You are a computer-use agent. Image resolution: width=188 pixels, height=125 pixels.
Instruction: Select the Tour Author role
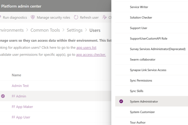pyautogui.click(x=138, y=122)
